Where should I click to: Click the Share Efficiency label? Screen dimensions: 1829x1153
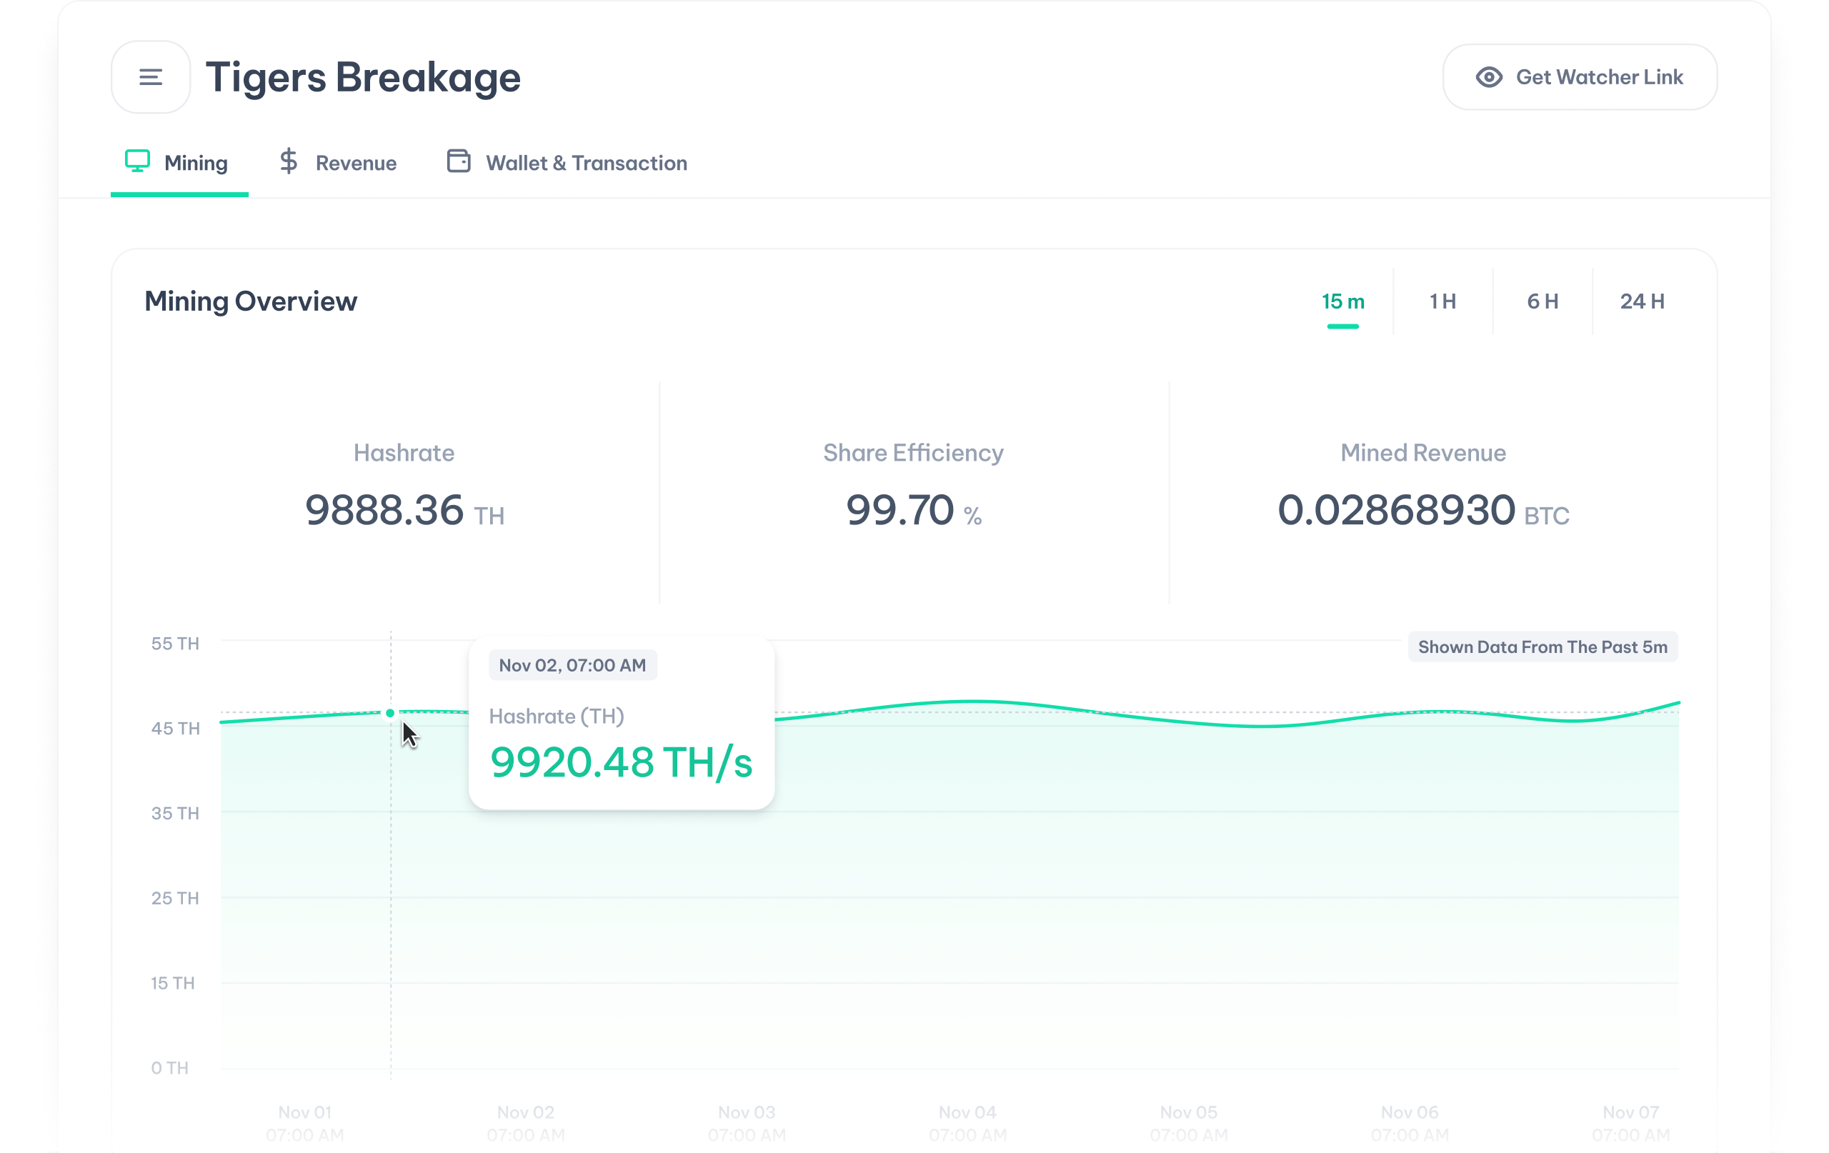pyautogui.click(x=914, y=453)
